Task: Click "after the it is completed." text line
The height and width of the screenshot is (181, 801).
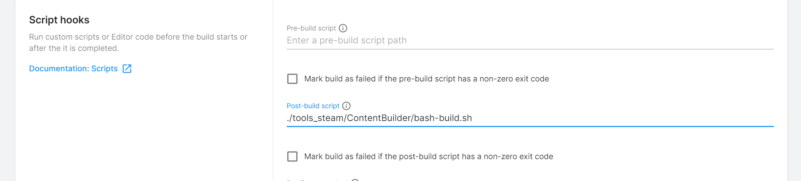Action: [x=74, y=48]
